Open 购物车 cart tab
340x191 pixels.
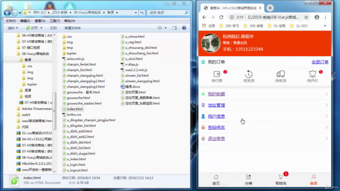[x=281, y=180]
